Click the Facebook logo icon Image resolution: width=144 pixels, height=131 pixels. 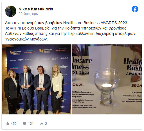point(135,9)
